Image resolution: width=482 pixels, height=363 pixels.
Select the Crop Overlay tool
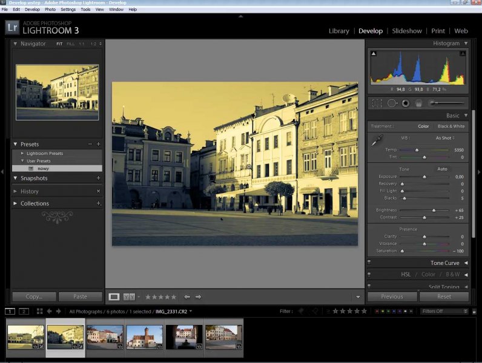click(x=377, y=103)
